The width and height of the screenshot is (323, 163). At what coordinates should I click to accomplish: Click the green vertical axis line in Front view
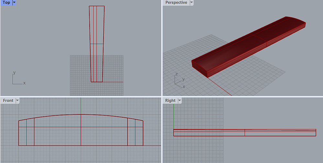[x=81, y=105]
